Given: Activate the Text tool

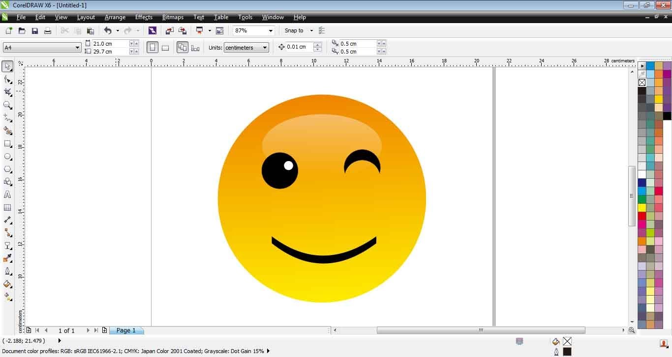Looking at the screenshot, I should pos(7,195).
